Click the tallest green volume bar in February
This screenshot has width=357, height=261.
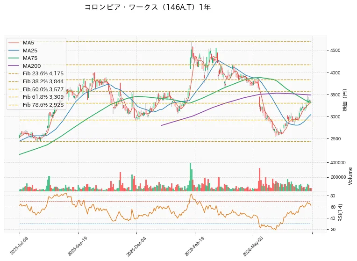[x=190, y=177]
